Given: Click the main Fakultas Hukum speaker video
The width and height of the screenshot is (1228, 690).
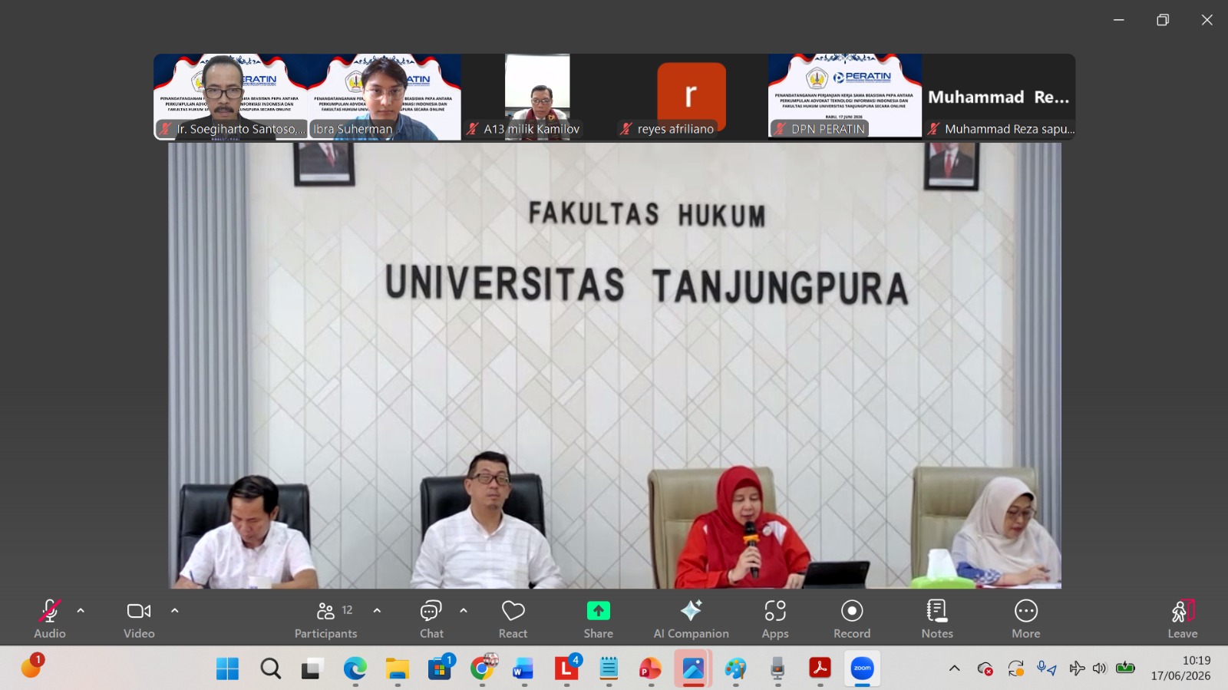Looking at the screenshot, I should (x=615, y=365).
